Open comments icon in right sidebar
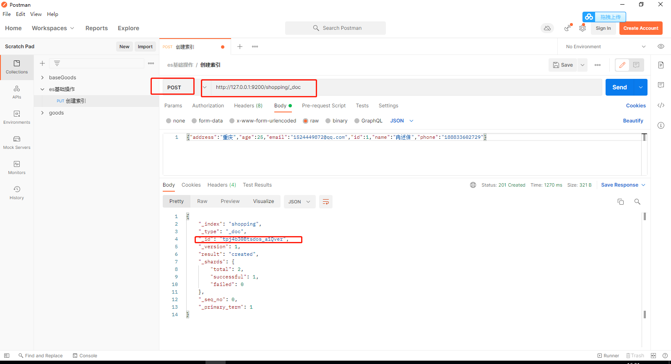The width and height of the screenshot is (671, 364). click(661, 85)
